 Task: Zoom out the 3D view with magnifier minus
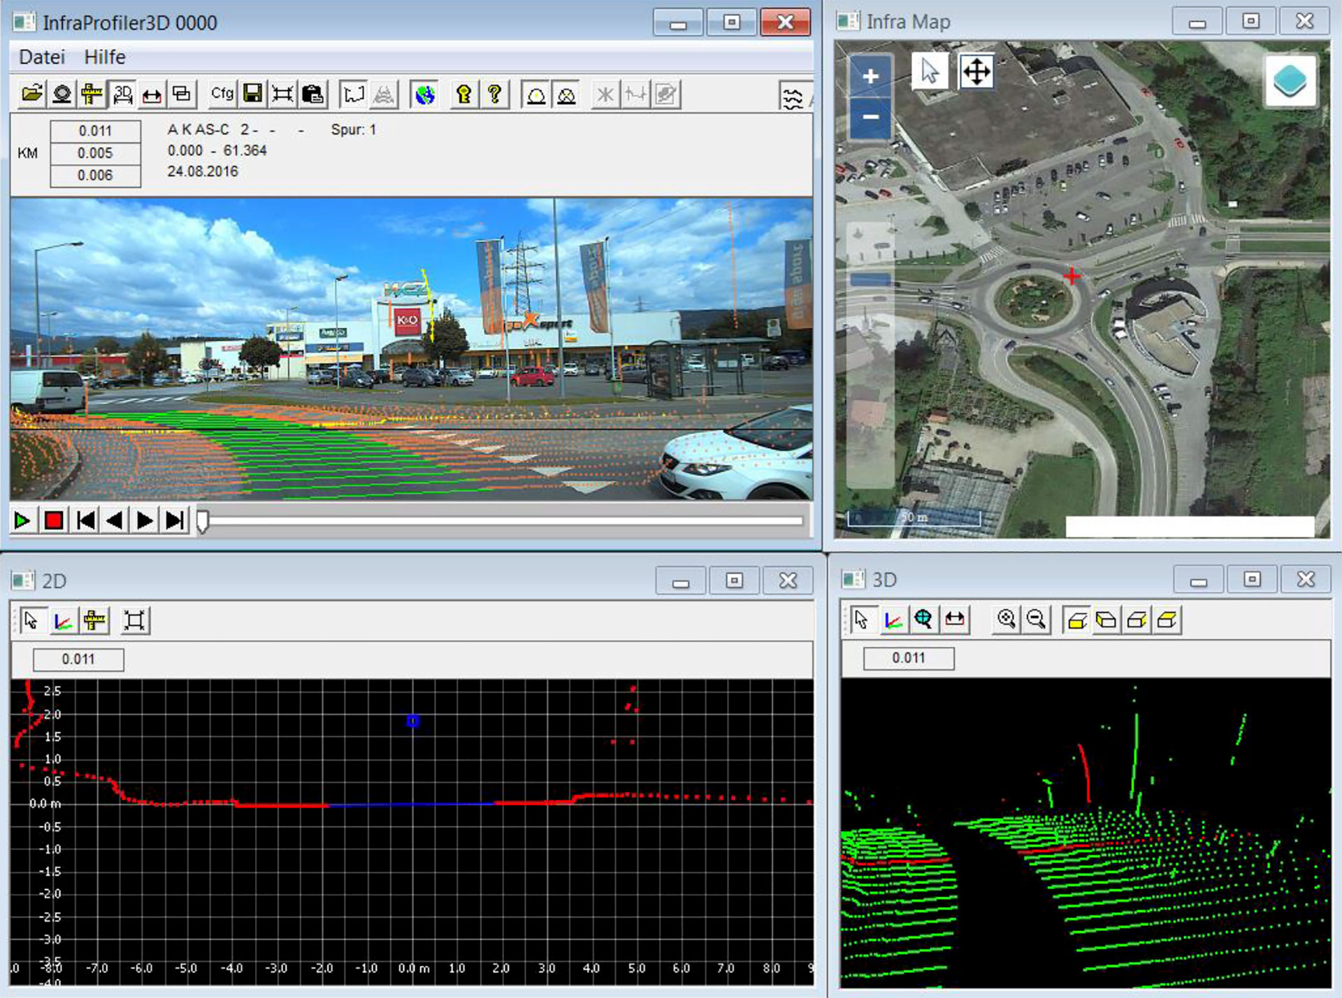click(1037, 620)
